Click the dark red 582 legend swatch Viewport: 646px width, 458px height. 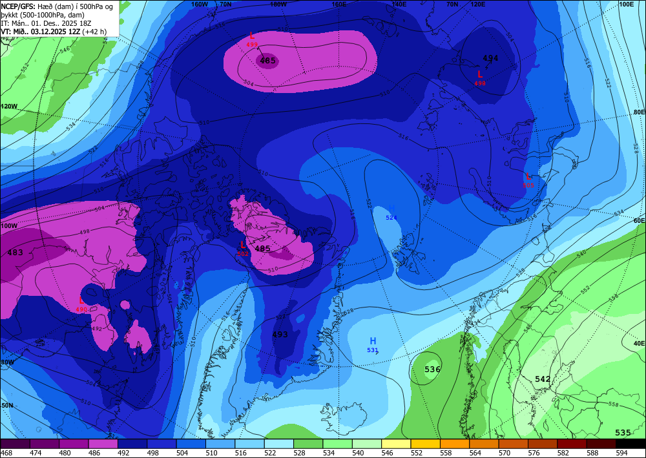tap(572, 444)
